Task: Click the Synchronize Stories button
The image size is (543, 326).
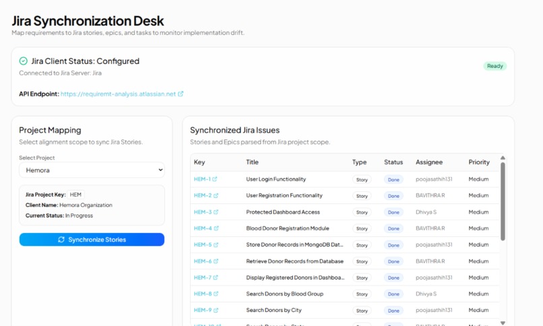Action: click(x=92, y=240)
